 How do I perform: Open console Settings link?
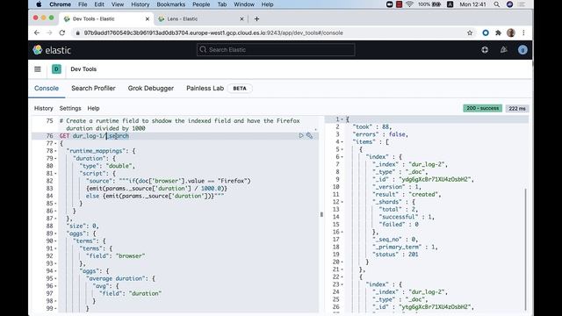[70, 108]
